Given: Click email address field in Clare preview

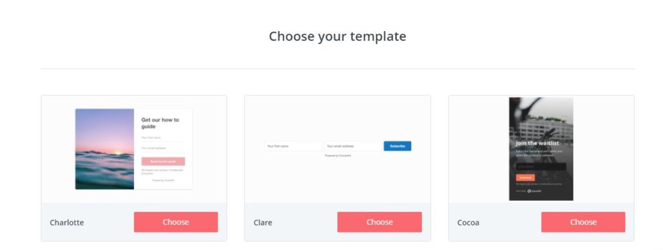Looking at the screenshot, I should click(353, 146).
